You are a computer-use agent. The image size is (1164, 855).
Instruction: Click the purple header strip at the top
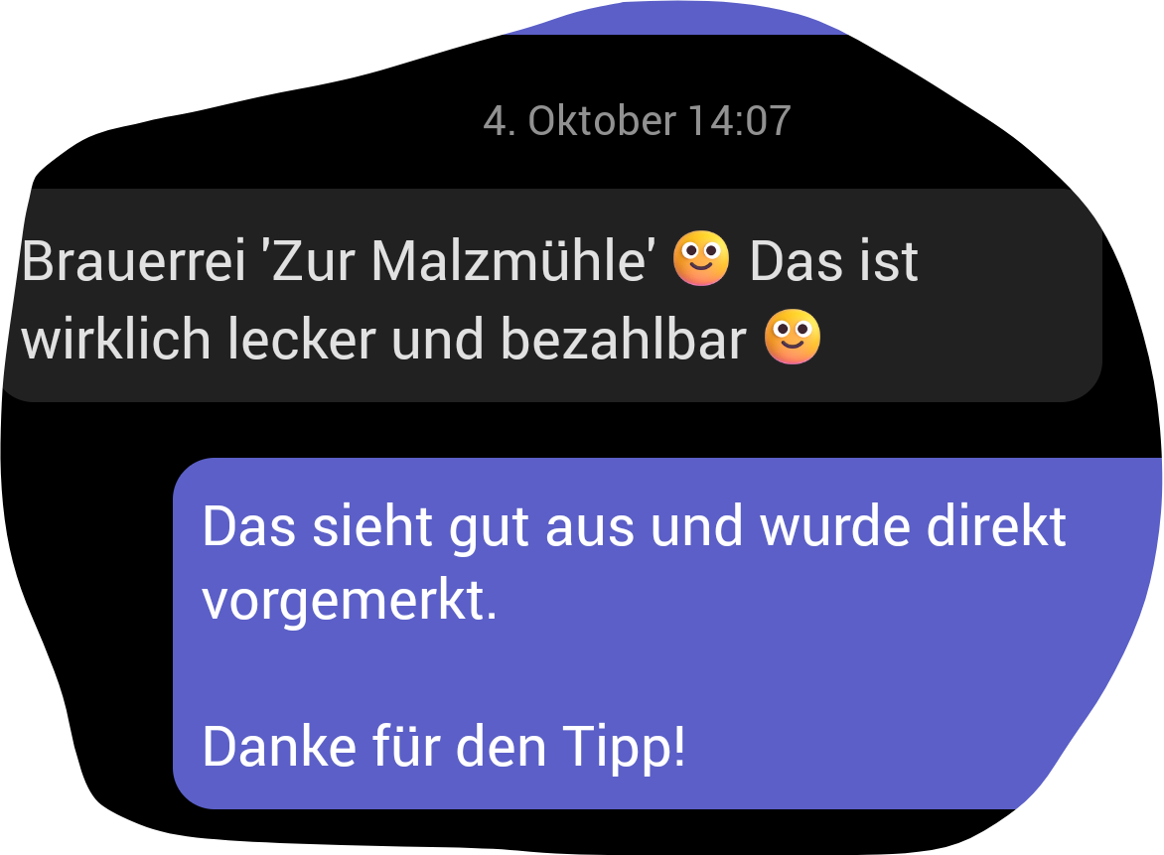pos(675,19)
